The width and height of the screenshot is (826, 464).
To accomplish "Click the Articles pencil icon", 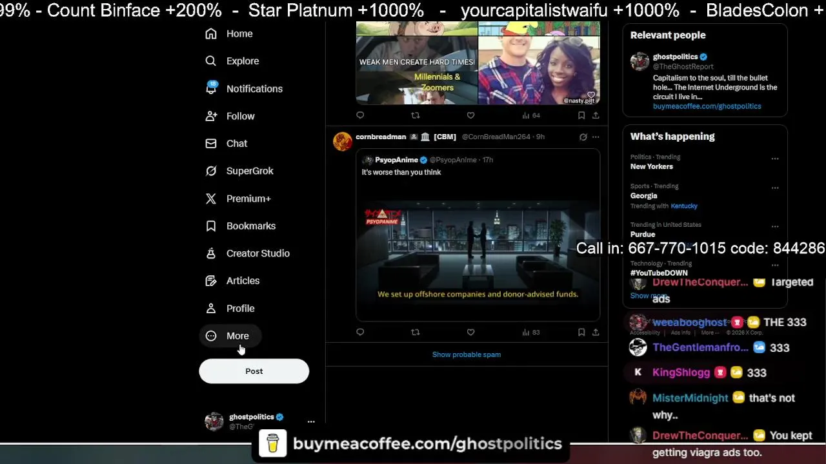I will (211, 281).
